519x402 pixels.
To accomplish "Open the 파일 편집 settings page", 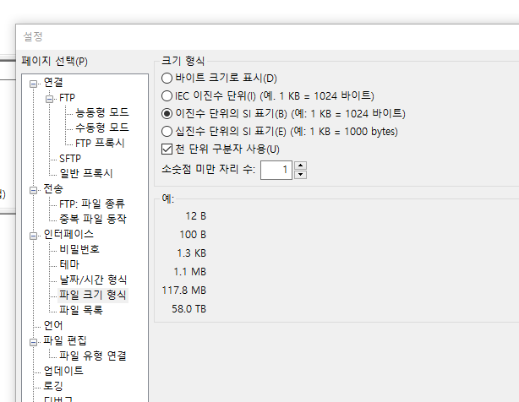I will (x=65, y=340).
